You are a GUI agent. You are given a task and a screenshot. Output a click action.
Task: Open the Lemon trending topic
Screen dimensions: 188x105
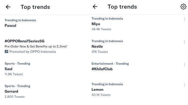pyautogui.click(x=97, y=90)
